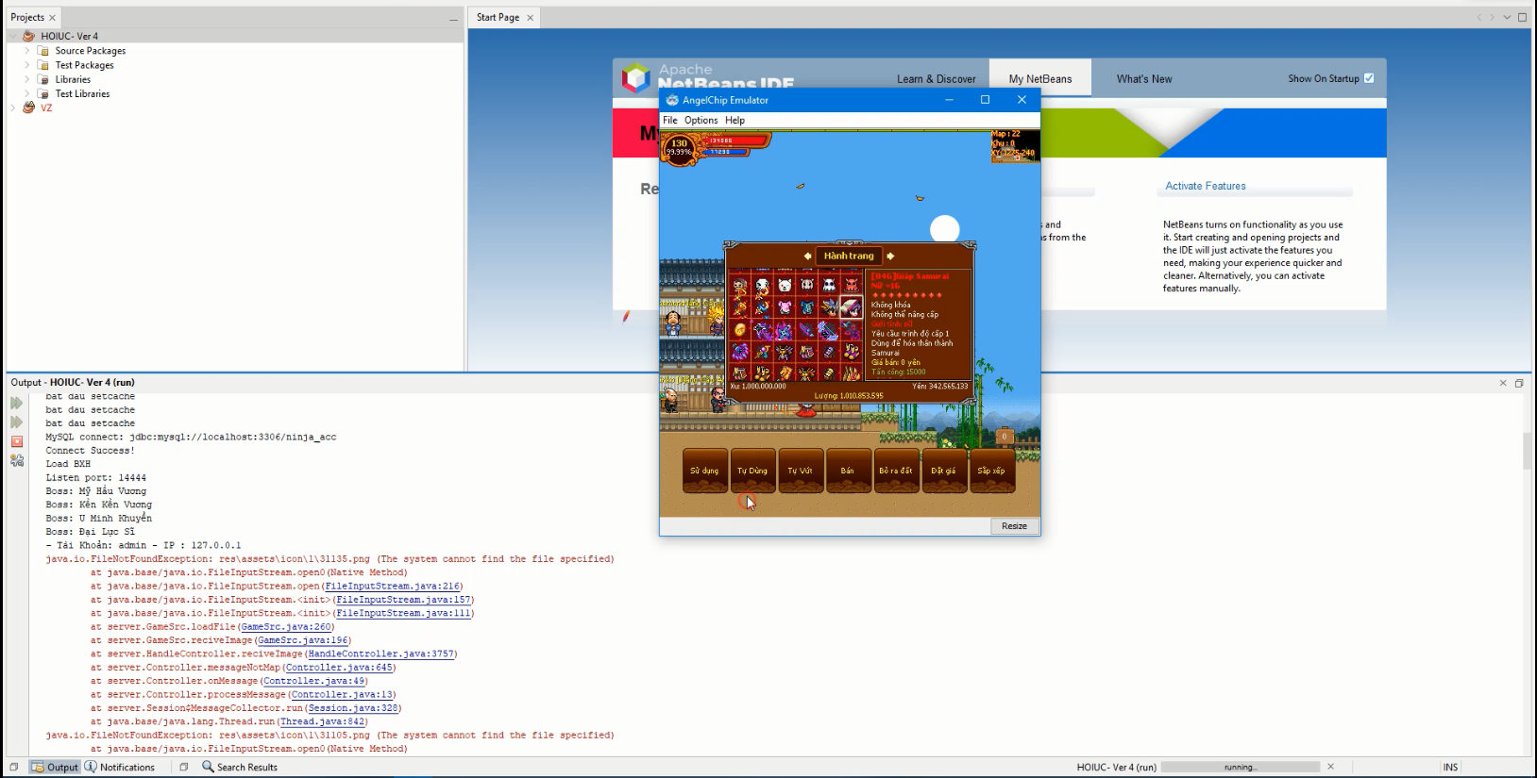Expand the Source Packages node
The image size is (1537, 778).
tap(26, 51)
